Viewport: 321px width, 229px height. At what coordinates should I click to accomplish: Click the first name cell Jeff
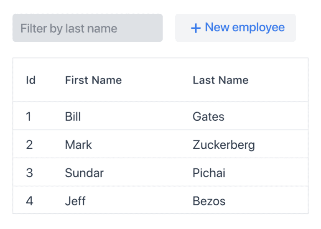pyautogui.click(x=75, y=201)
